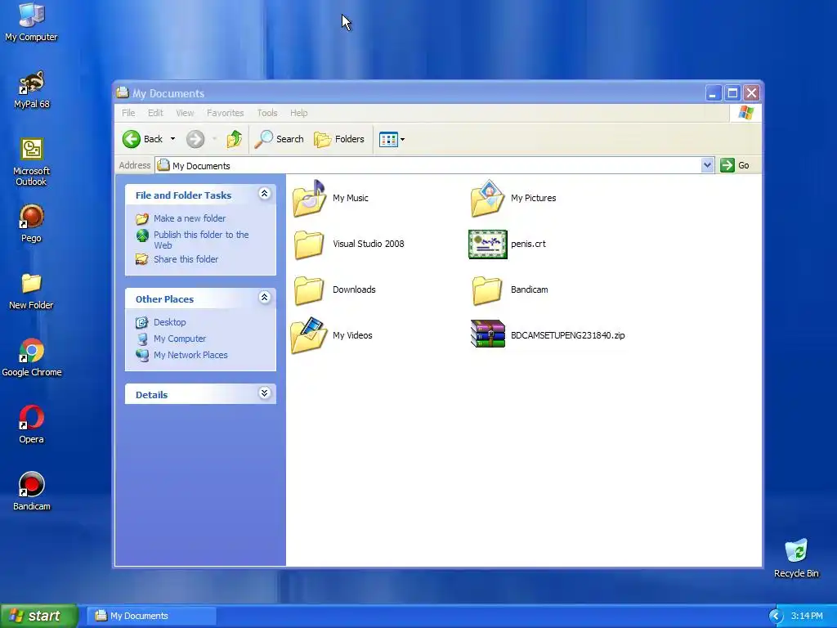
Task: Go back with the green Back arrow
Action: (x=132, y=139)
